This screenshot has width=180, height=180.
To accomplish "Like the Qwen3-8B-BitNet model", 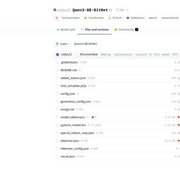I will [x=120, y=10].
